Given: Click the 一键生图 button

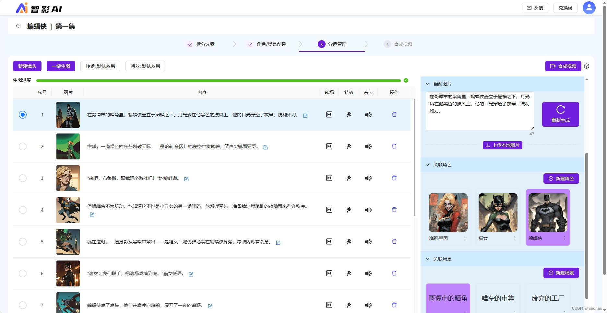Looking at the screenshot, I should click(x=61, y=66).
